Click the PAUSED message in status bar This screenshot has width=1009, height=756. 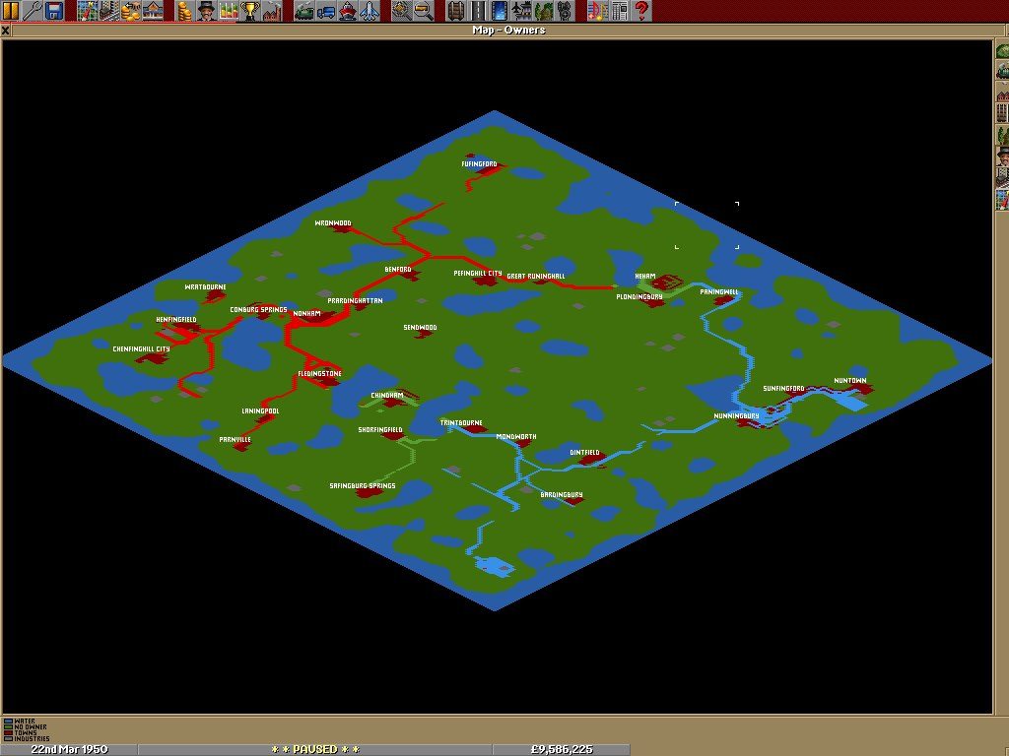[315, 749]
